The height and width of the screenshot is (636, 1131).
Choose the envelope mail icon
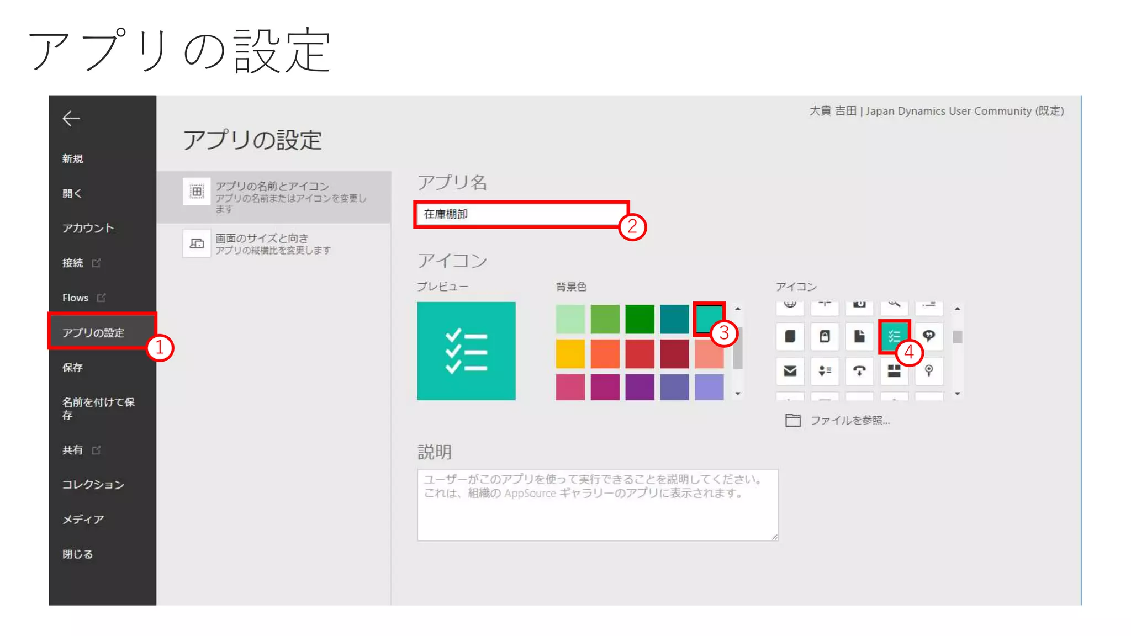790,370
